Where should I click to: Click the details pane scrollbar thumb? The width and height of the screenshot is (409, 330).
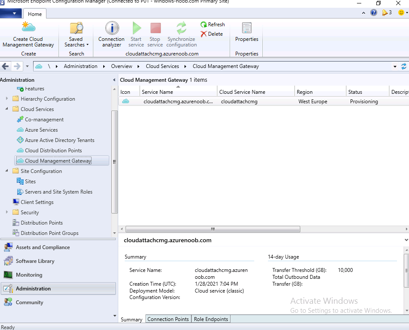click(x=407, y=271)
